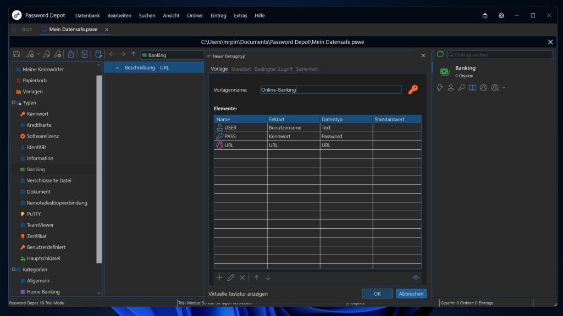
Task: Toggle the split-view icon in details pane
Action: [x=472, y=88]
